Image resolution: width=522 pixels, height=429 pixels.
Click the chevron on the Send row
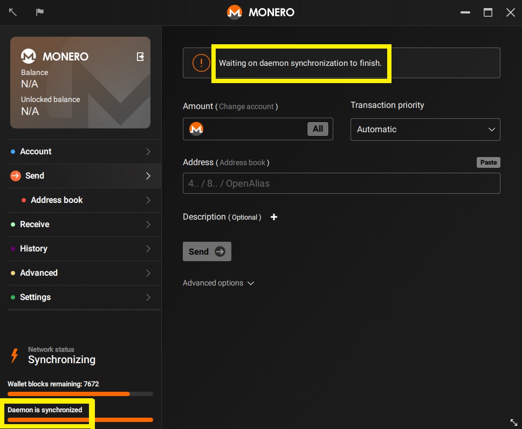tap(148, 176)
